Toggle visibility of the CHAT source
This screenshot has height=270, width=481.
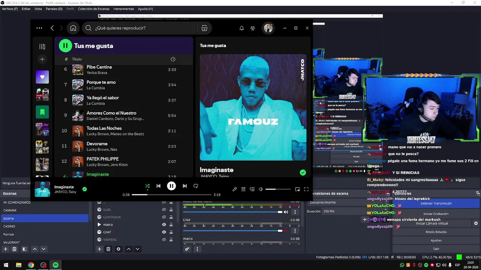tap(164, 232)
